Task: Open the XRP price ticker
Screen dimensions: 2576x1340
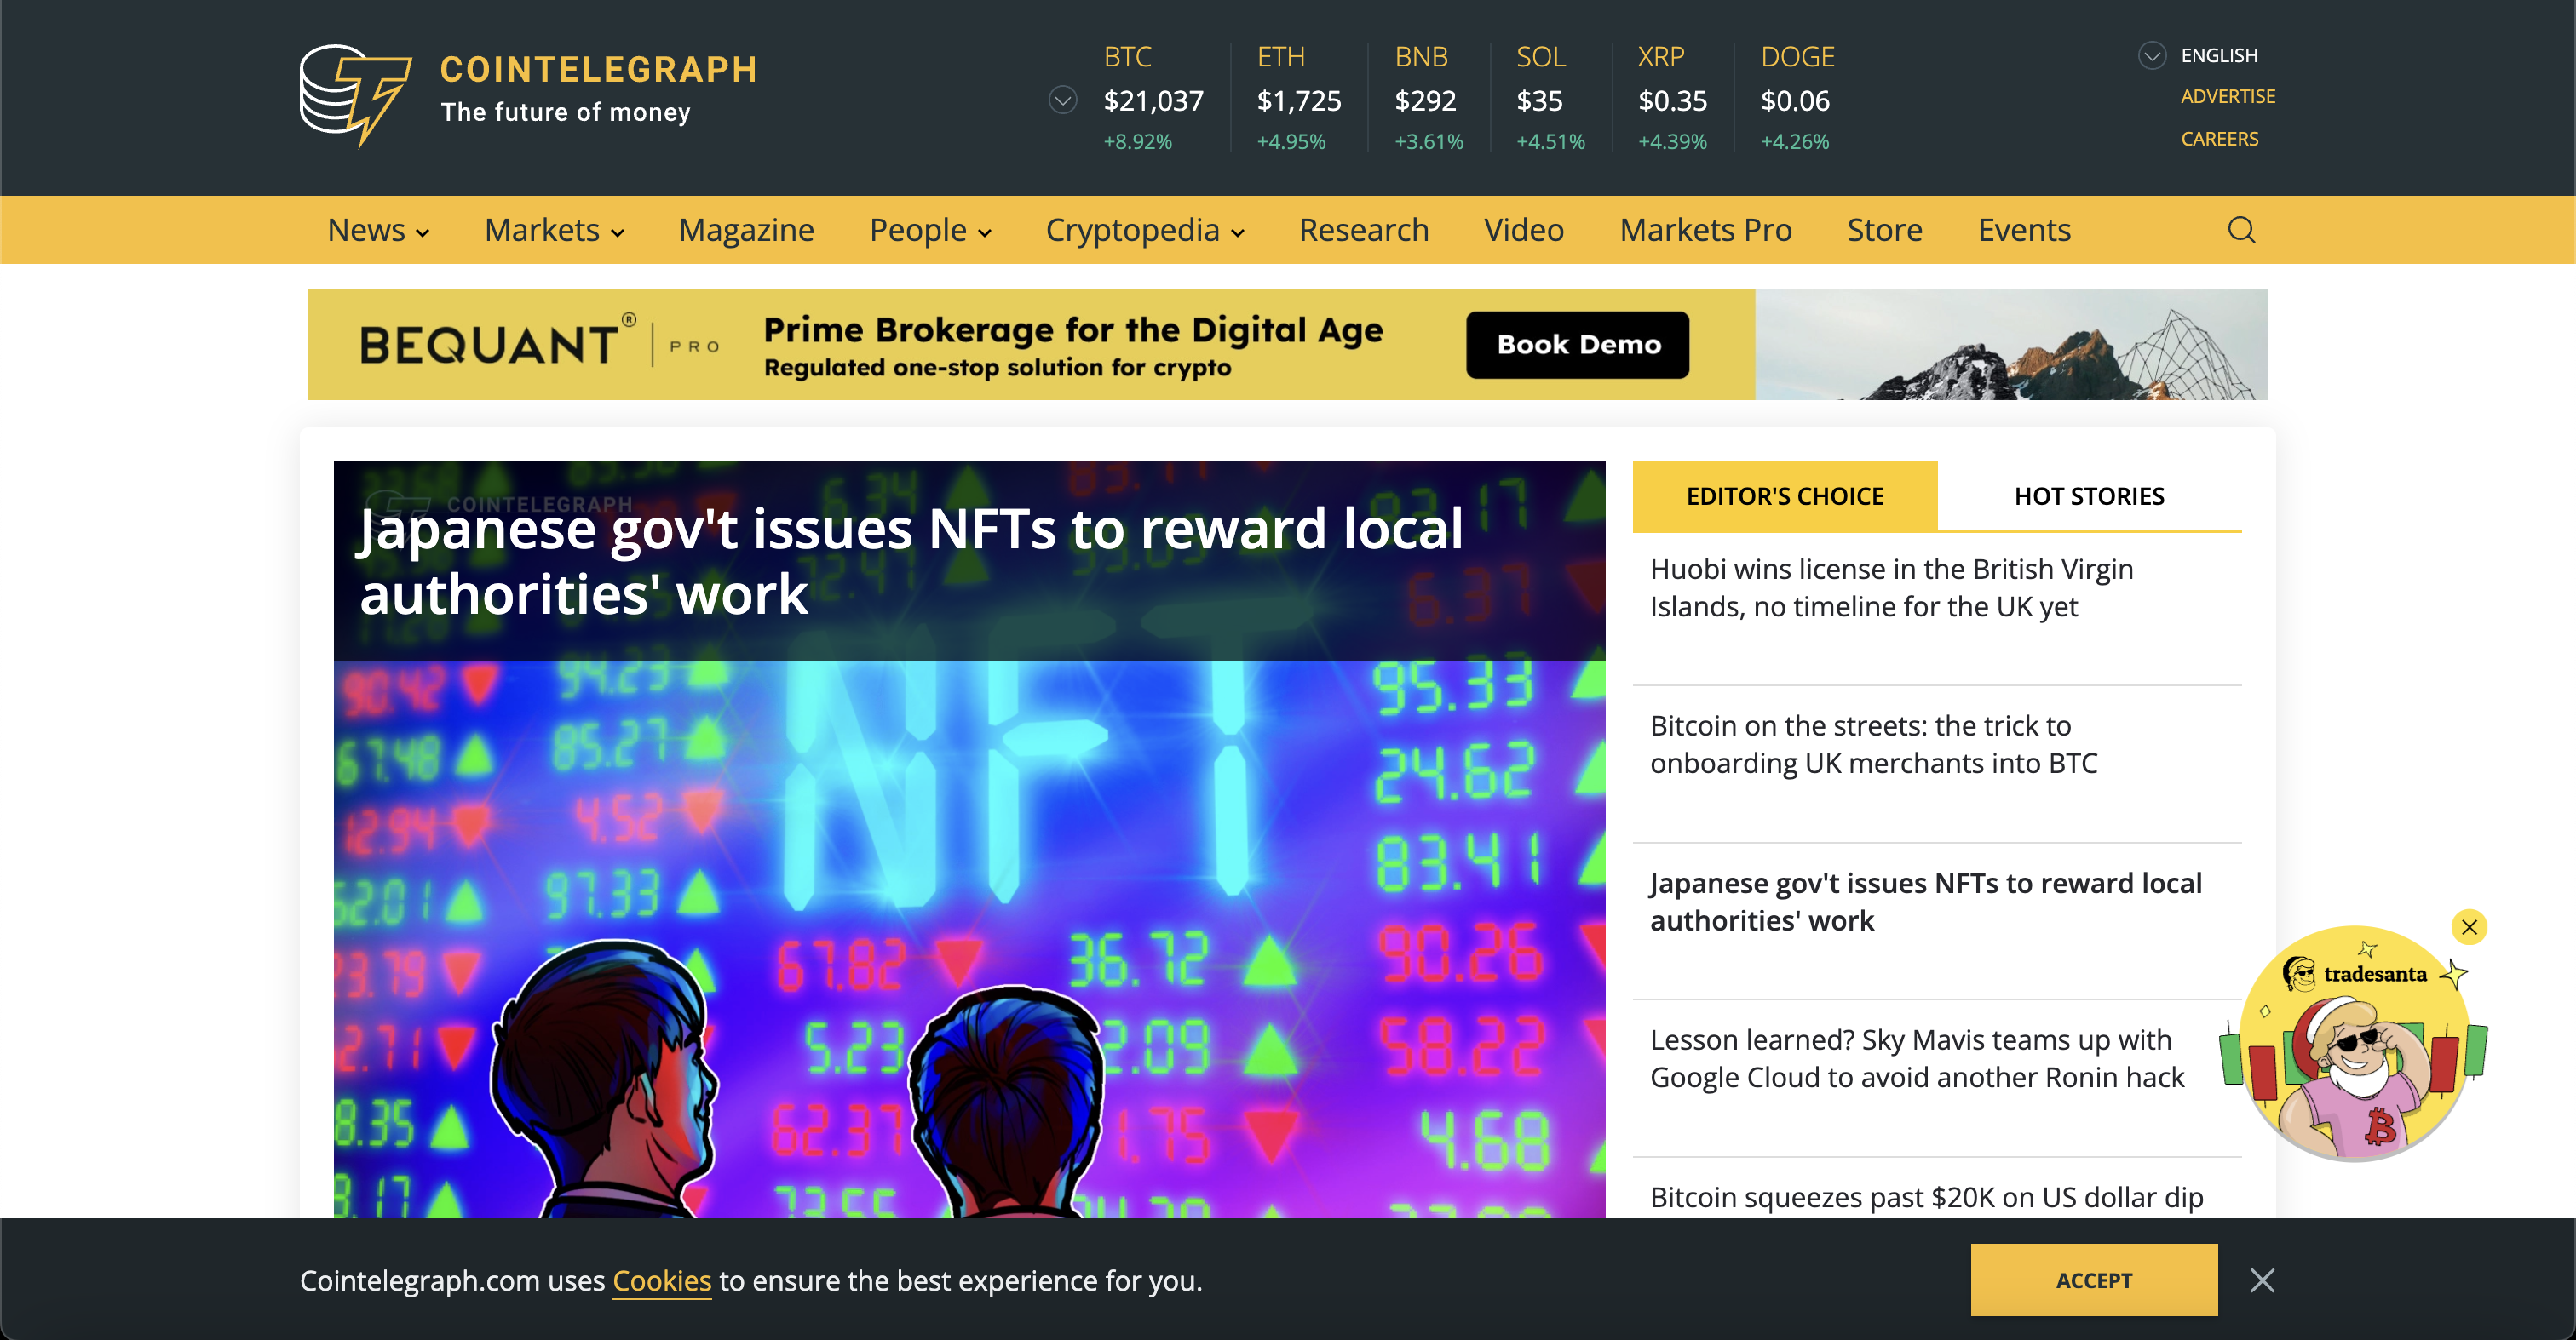Action: (x=1672, y=98)
